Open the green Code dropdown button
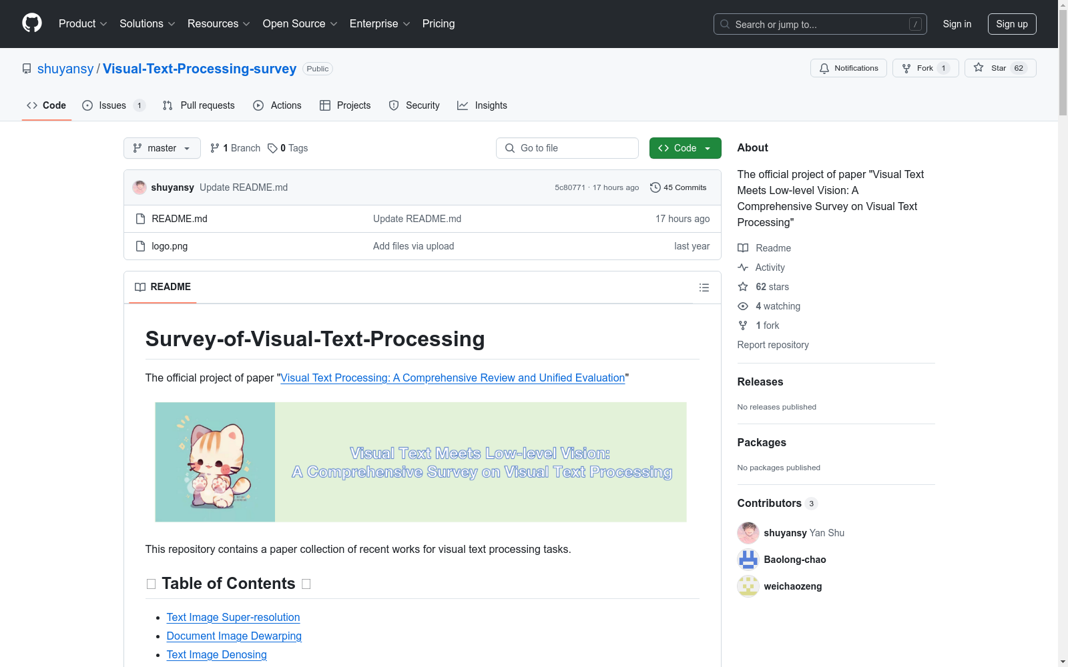The width and height of the screenshot is (1068, 667). pyautogui.click(x=686, y=148)
